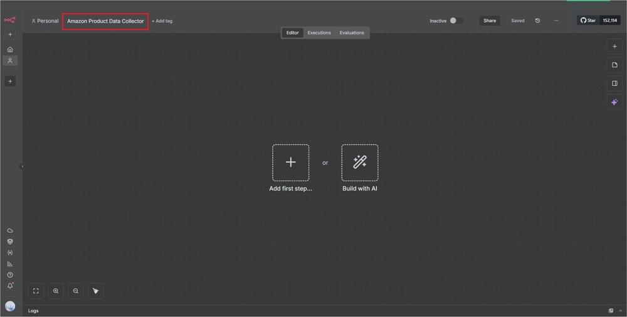Open workflow version history icon
The width and height of the screenshot is (627, 317).
pos(537,21)
